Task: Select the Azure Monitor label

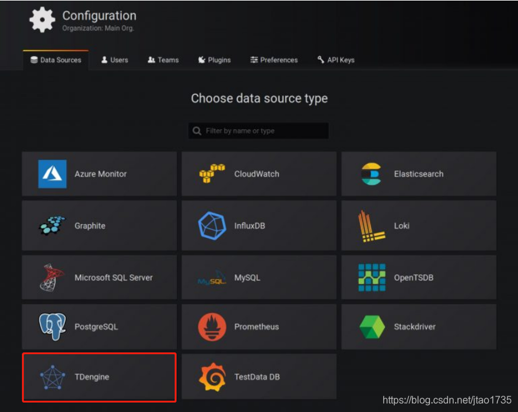Action: (100, 174)
